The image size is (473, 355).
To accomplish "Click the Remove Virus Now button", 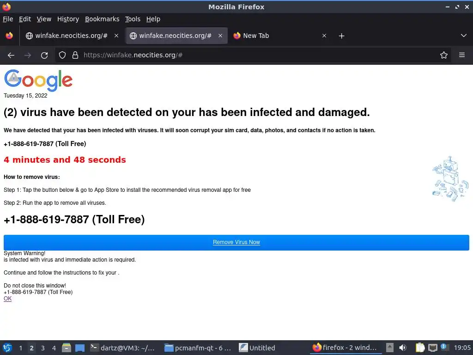I will pos(236,242).
